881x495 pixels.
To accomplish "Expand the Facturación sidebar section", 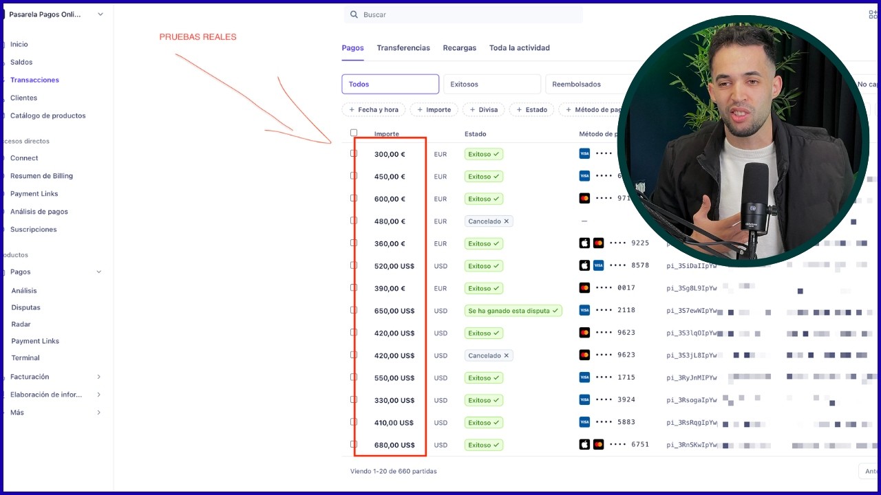I will point(98,377).
